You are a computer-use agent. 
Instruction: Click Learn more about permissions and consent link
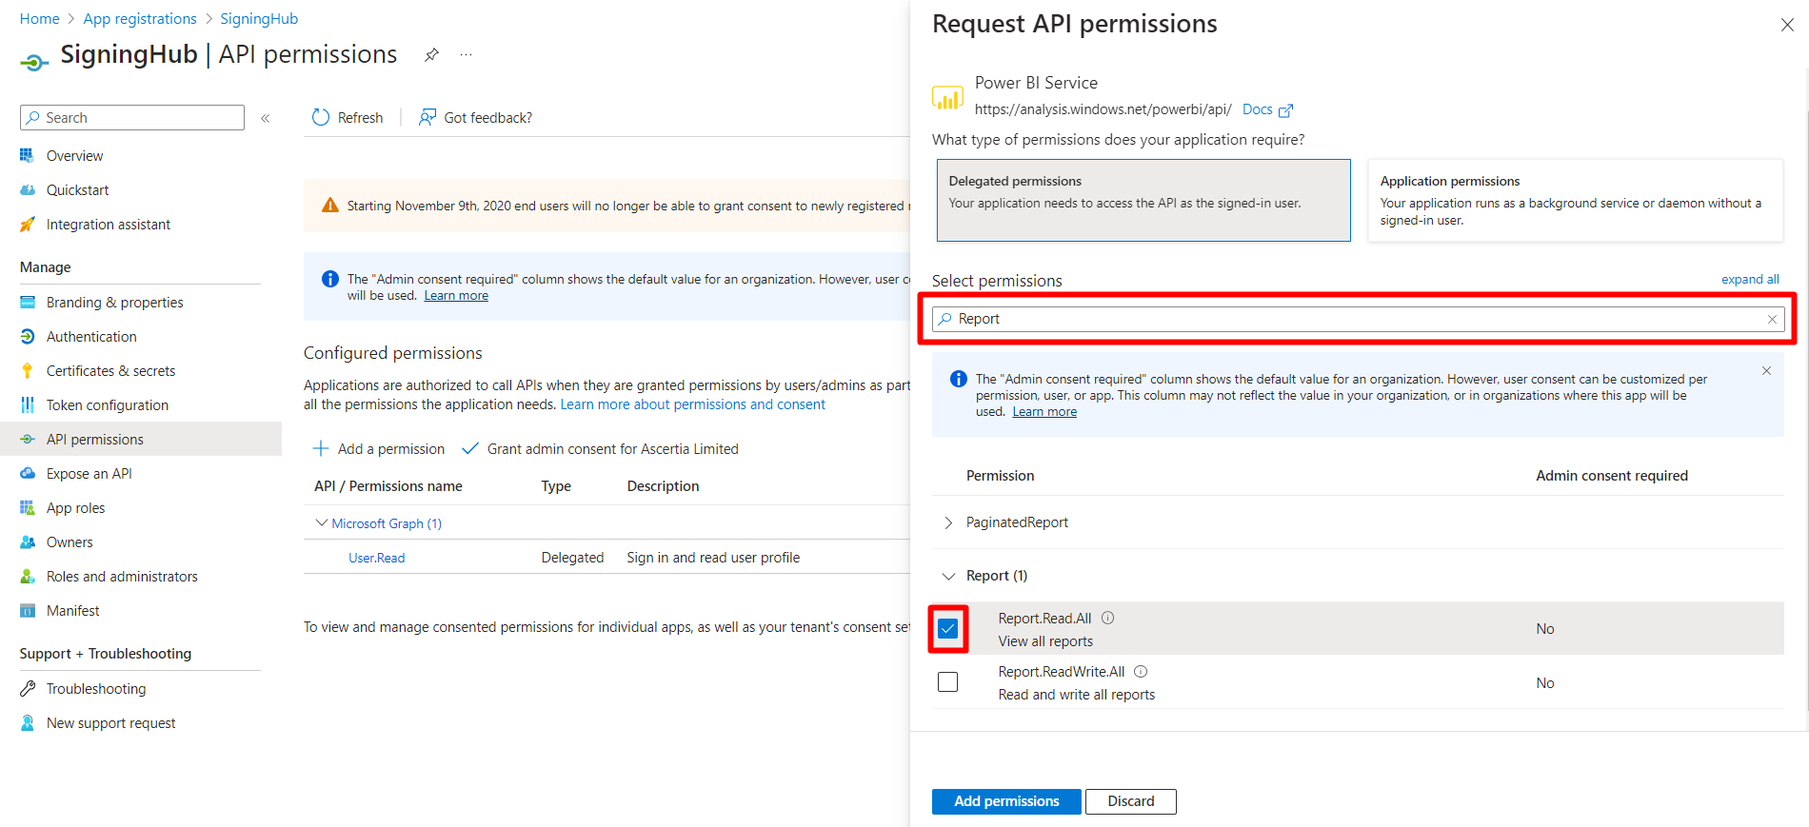tap(693, 404)
